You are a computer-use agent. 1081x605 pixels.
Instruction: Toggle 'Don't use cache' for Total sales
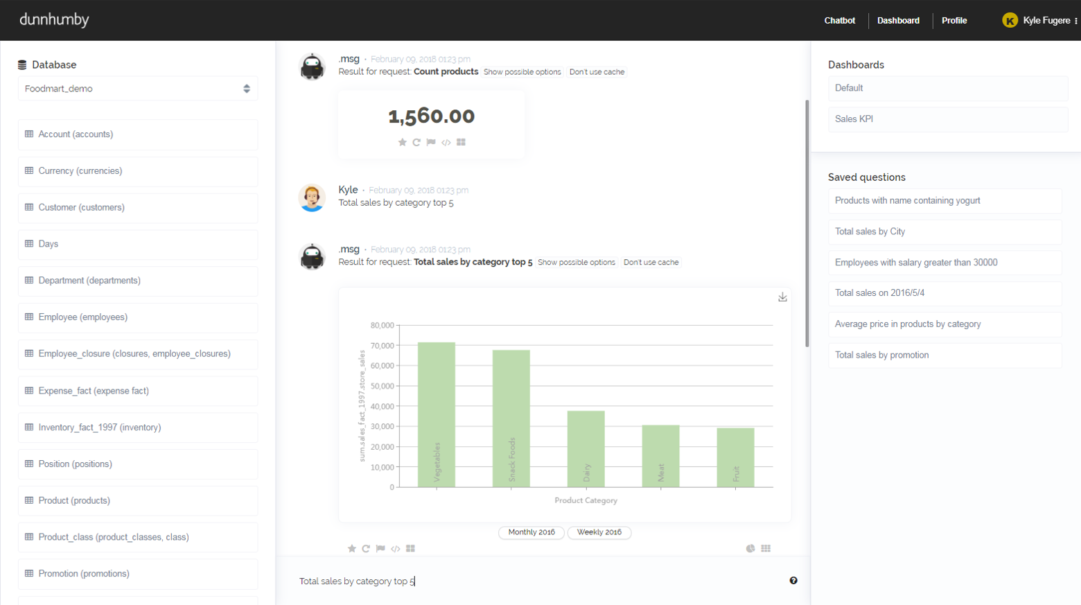(651, 263)
